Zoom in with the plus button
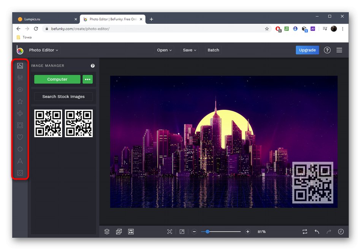Image resolution: width=361 pixels, height=250 pixels. pos(248,232)
